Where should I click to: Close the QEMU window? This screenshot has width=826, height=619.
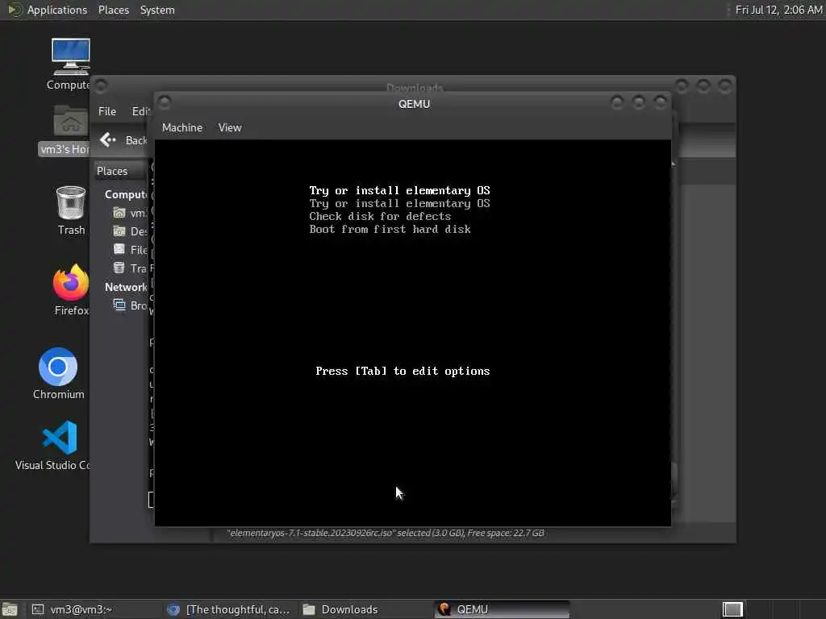[660, 102]
